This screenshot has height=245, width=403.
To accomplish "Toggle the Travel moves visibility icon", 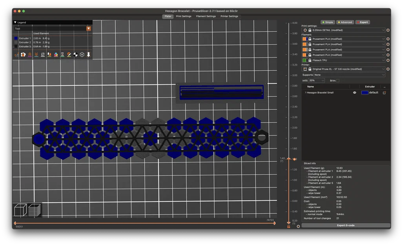I will tap(17, 55).
